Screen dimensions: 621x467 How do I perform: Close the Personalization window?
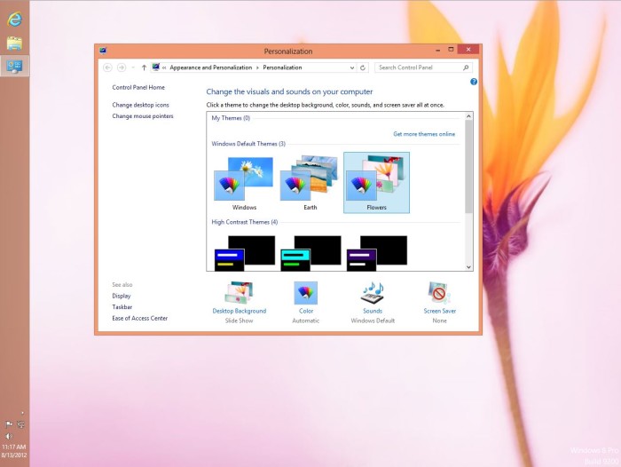[468, 49]
